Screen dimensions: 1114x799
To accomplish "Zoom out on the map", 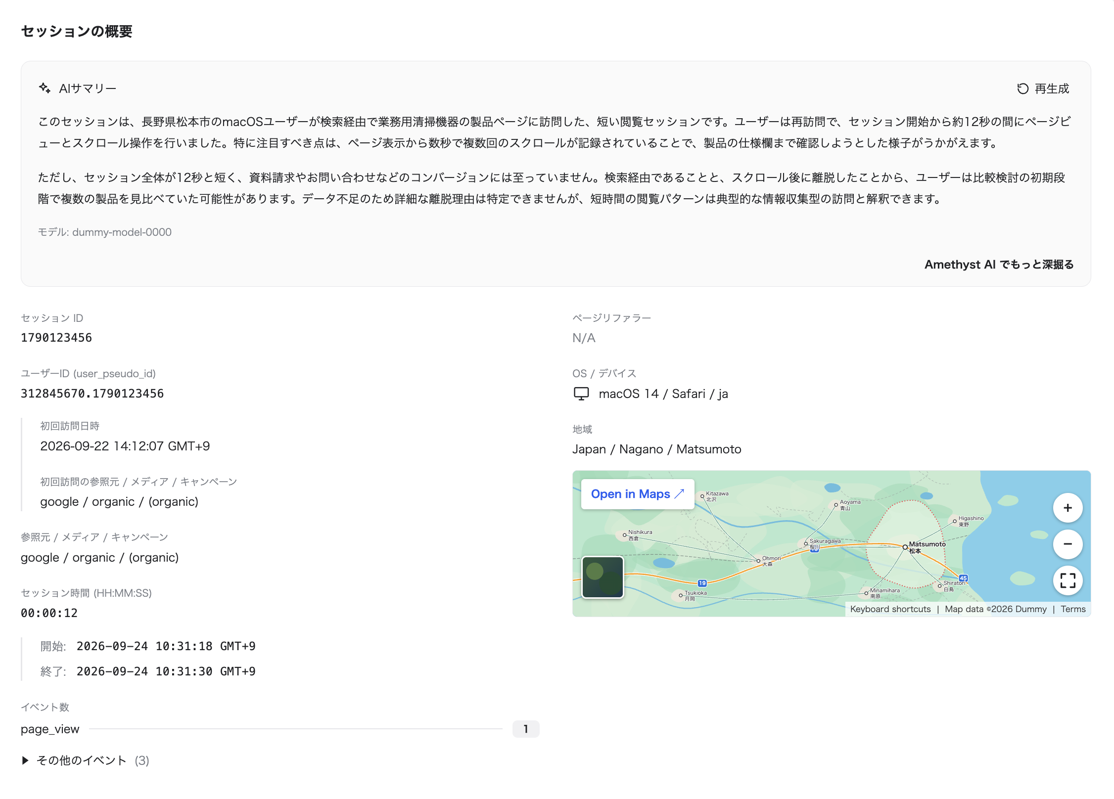I will (x=1068, y=544).
